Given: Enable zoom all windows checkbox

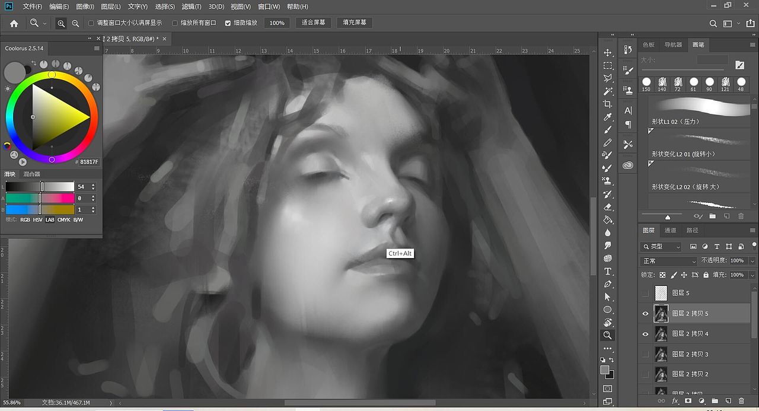Looking at the screenshot, I should click(175, 23).
